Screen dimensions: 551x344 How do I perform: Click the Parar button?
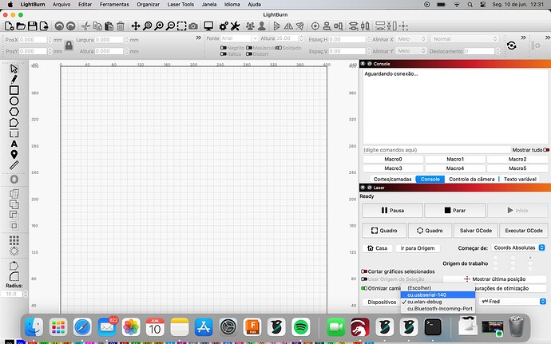point(454,211)
